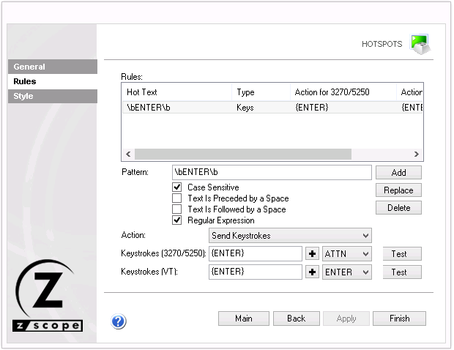The height and width of the screenshot is (350, 454).
Task: Click the Main button
Action: (244, 319)
